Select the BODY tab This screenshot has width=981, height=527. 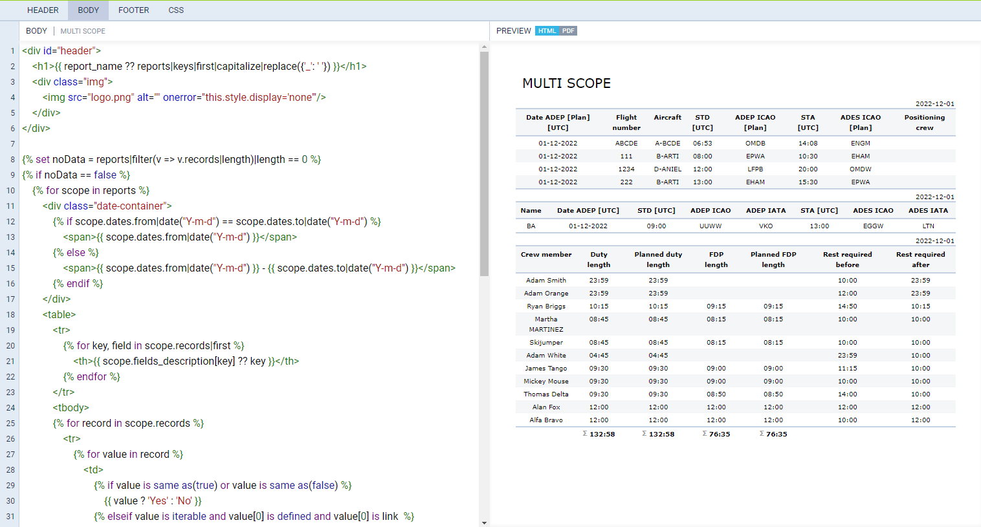click(x=89, y=10)
